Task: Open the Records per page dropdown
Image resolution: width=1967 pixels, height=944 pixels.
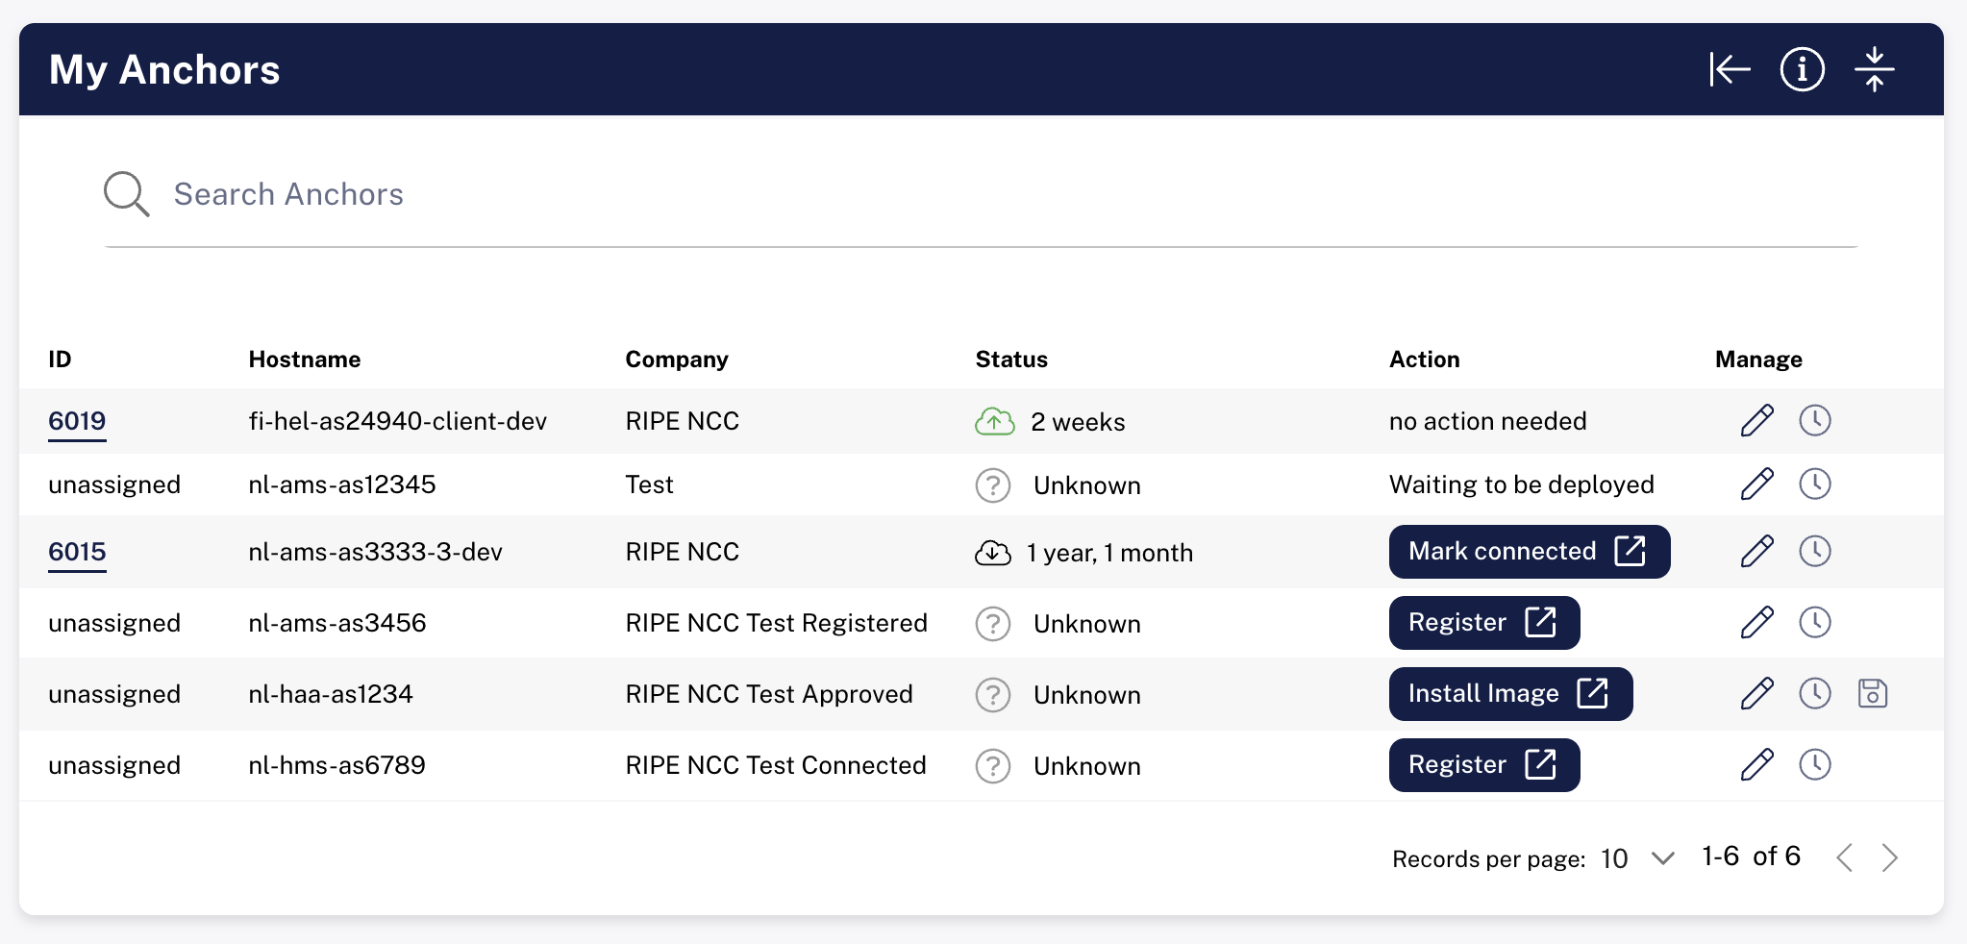Action: point(1638,858)
